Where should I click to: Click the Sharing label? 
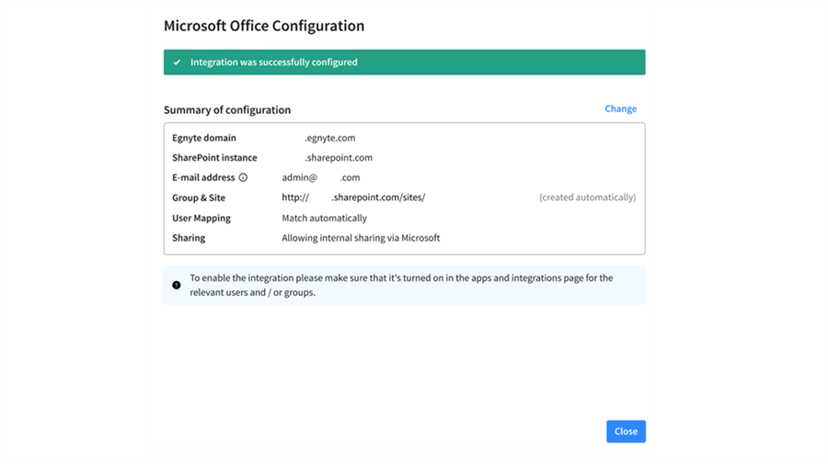tap(189, 238)
